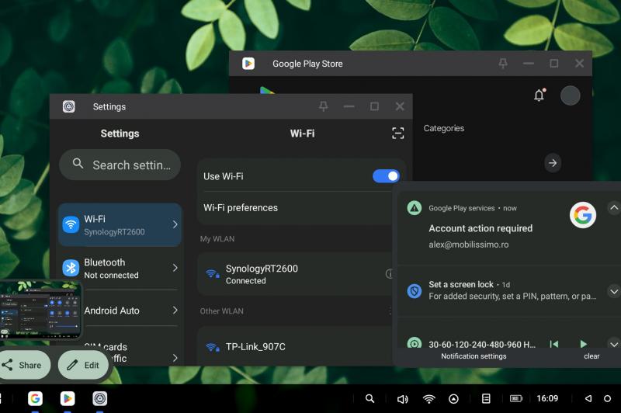Expand the Set a screen lock notification
The image size is (621, 413).
pos(613,291)
